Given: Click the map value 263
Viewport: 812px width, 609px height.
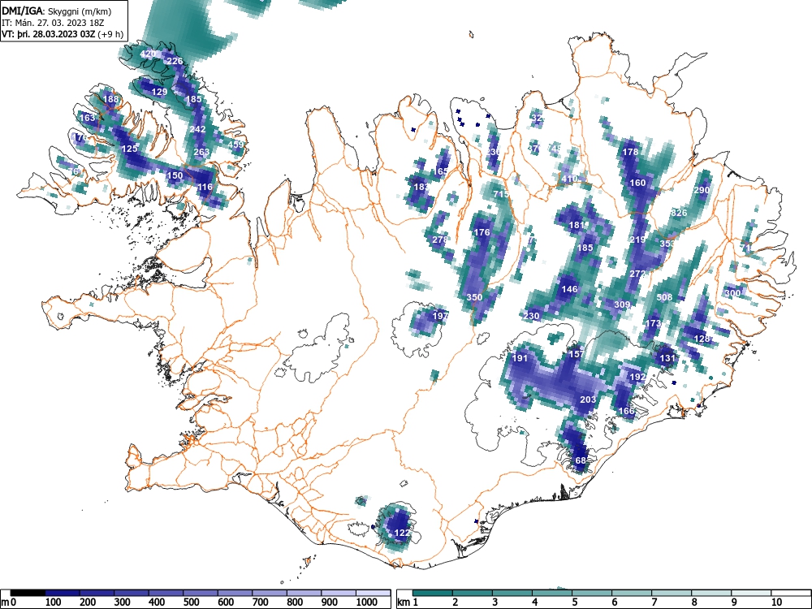Looking at the screenshot, I should 201,153.
